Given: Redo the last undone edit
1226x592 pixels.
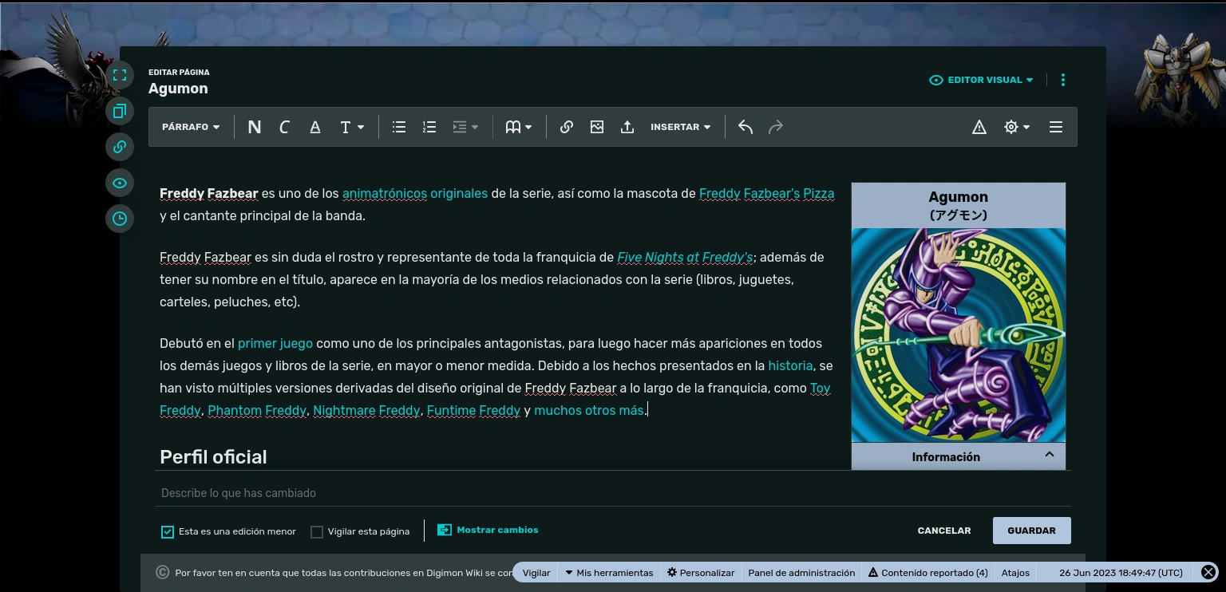Looking at the screenshot, I should point(776,127).
